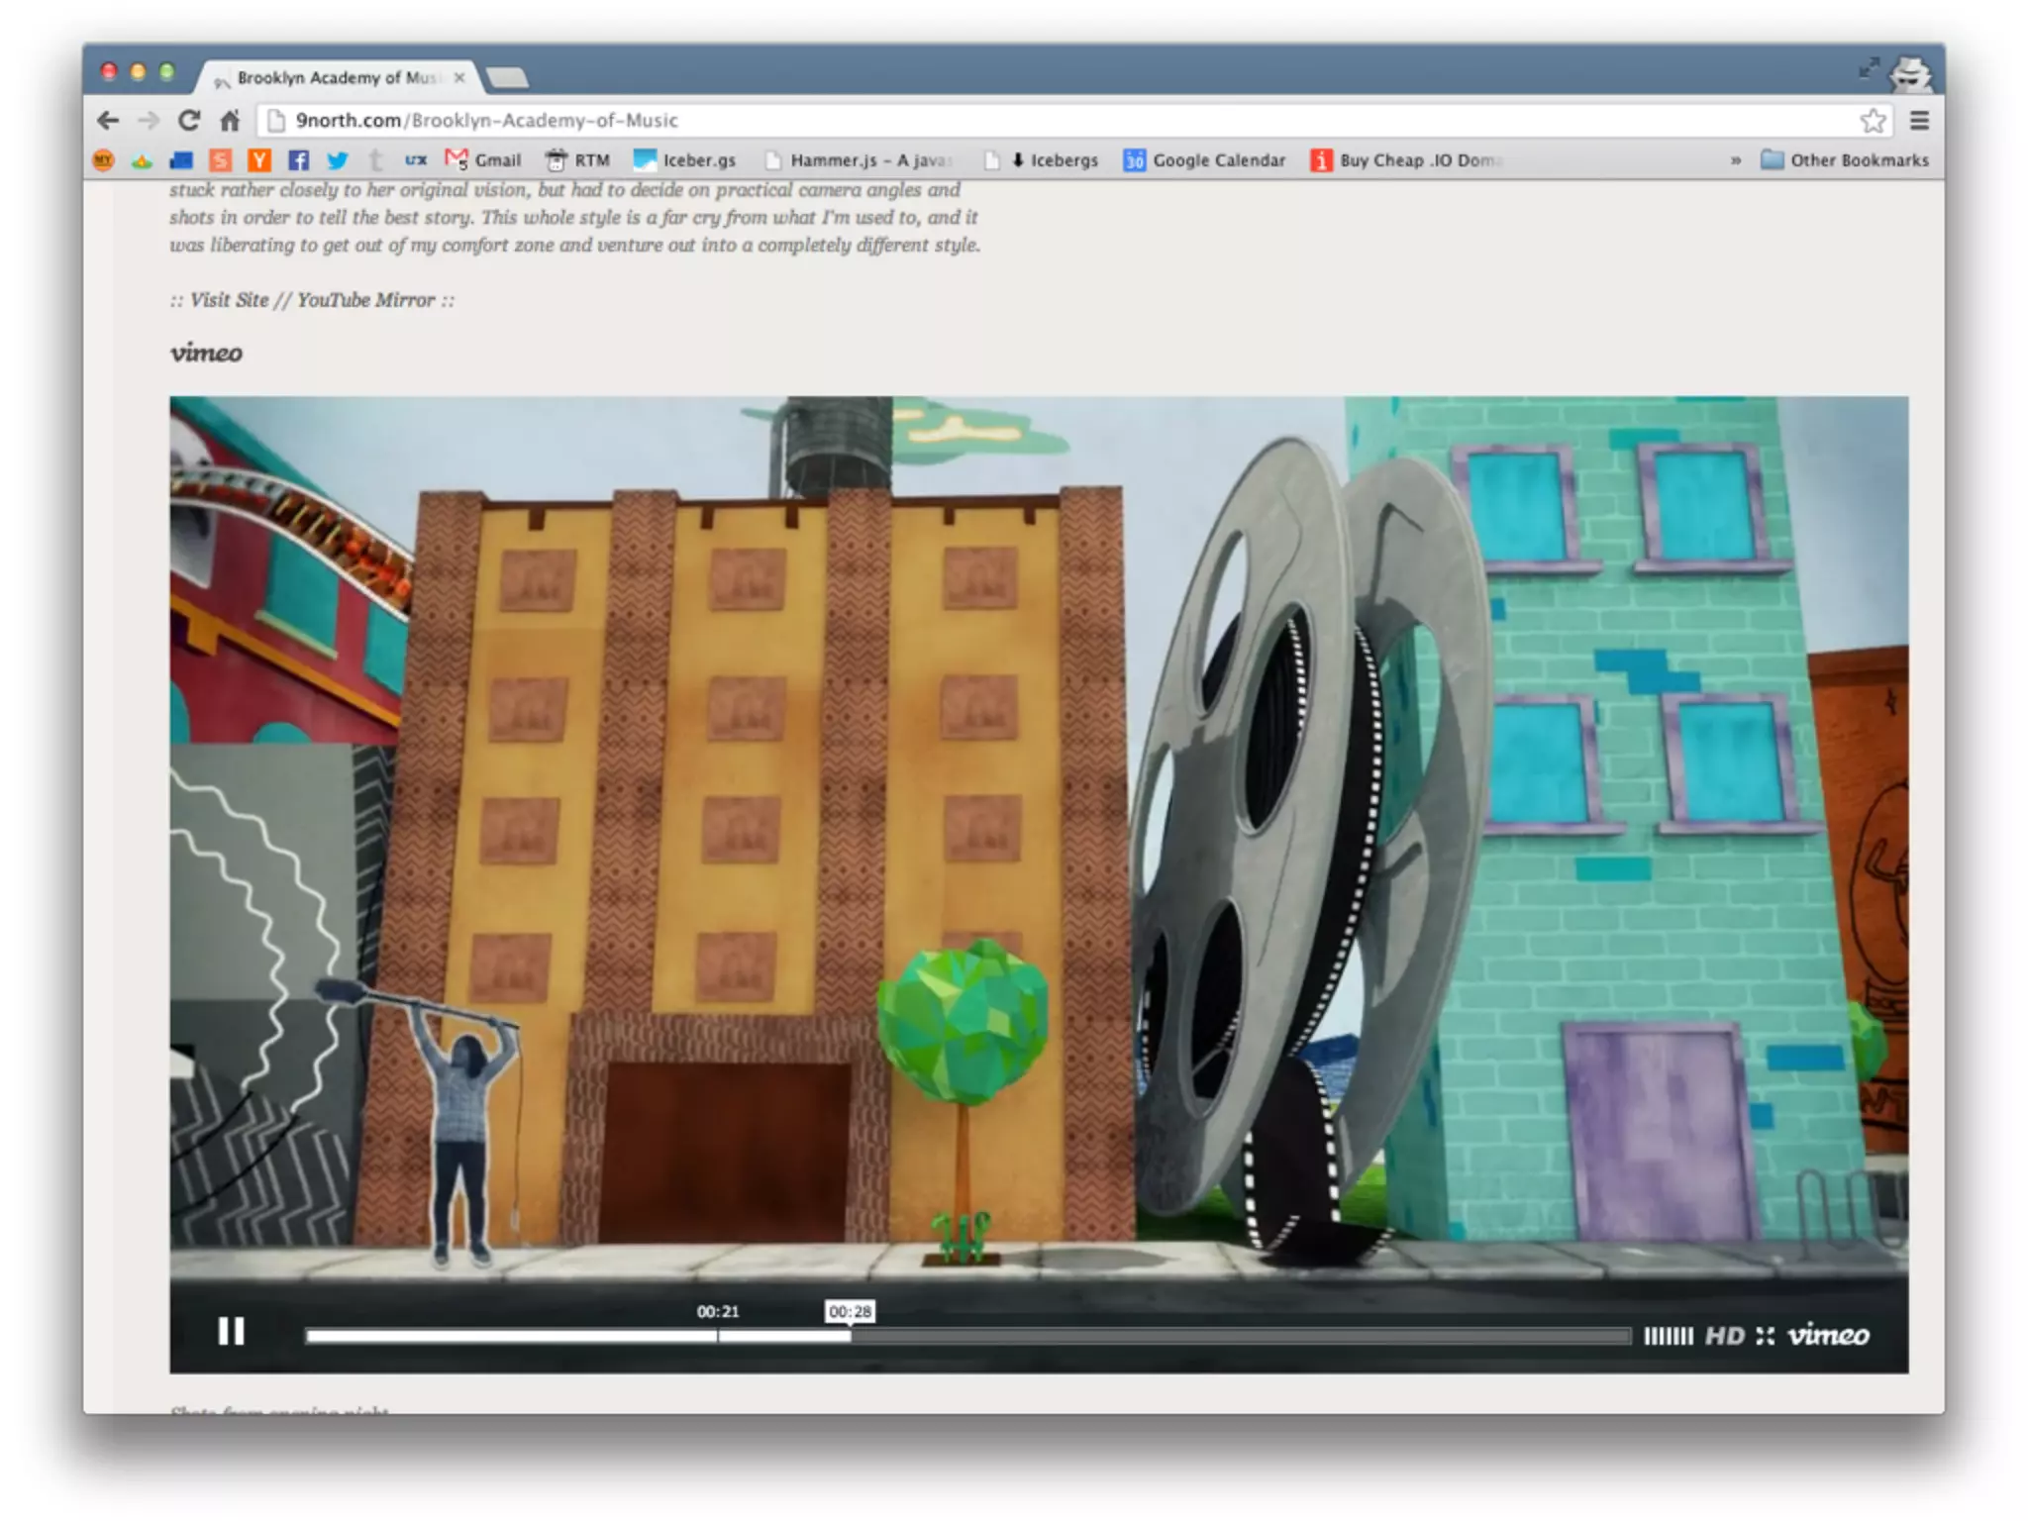Expand hidden bookmarks with double chevron
Image resolution: width=2028 pixels, height=1521 pixels.
point(1735,160)
